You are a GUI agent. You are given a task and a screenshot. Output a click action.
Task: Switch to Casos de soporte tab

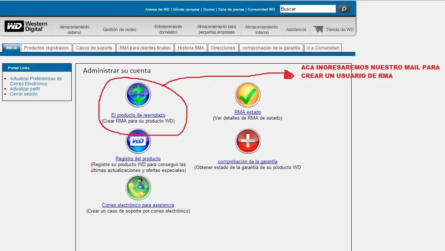pyautogui.click(x=94, y=48)
